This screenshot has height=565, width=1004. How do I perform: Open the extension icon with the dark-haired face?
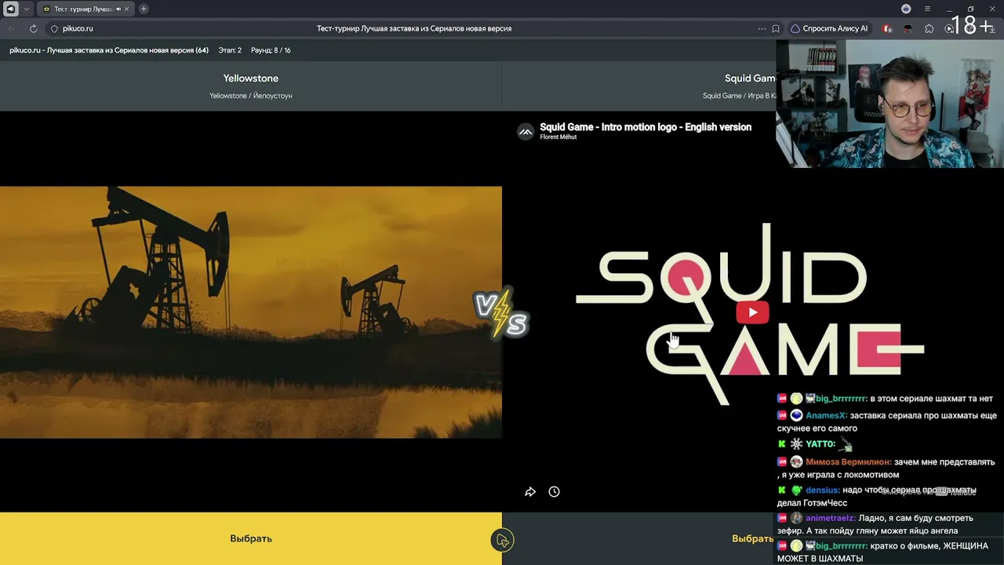click(x=908, y=28)
